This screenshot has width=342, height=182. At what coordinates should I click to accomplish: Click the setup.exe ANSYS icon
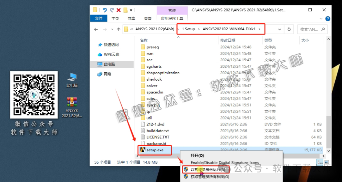pyautogui.click(x=143, y=150)
